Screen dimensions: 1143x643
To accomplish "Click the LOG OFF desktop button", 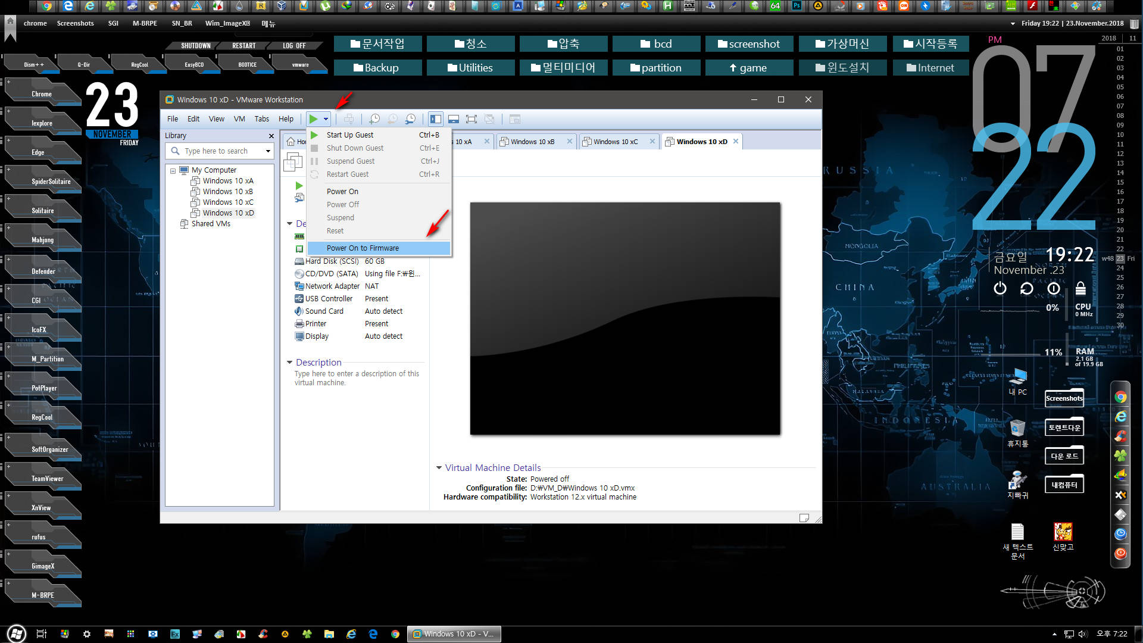I will click(x=294, y=46).
